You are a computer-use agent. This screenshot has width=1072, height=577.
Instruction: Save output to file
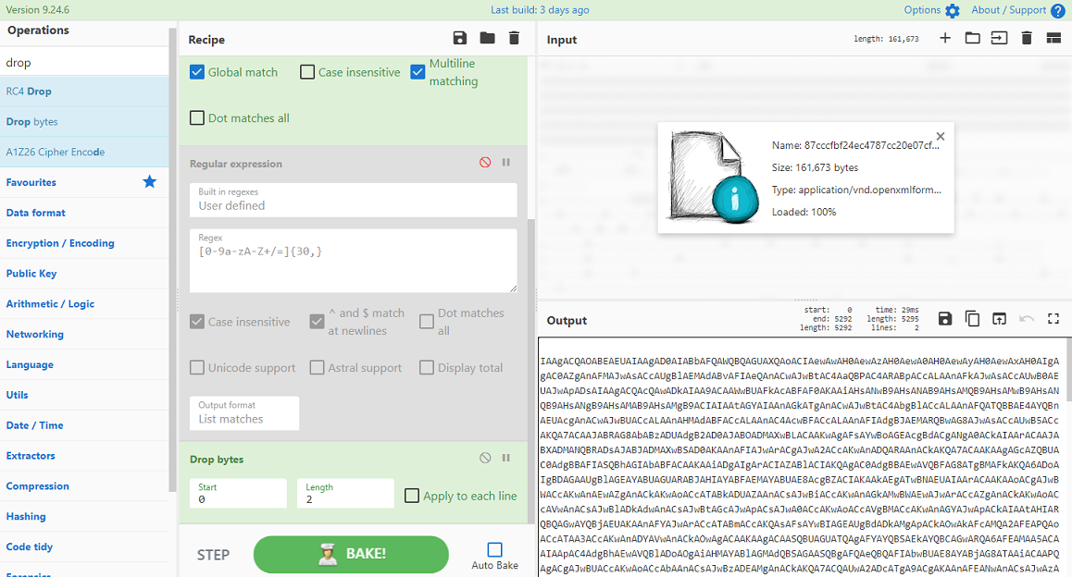(945, 319)
